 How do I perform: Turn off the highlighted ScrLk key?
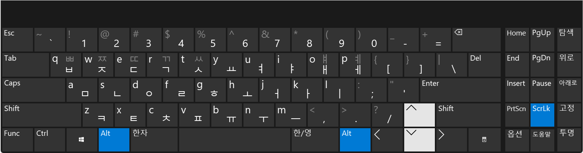pyautogui.click(x=542, y=115)
